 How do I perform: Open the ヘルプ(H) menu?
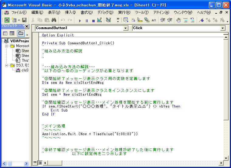coord(204,12)
